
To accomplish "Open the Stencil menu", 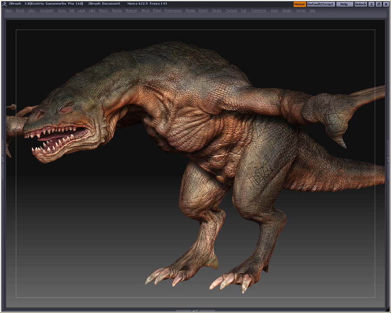I will [x=203, y=10].
